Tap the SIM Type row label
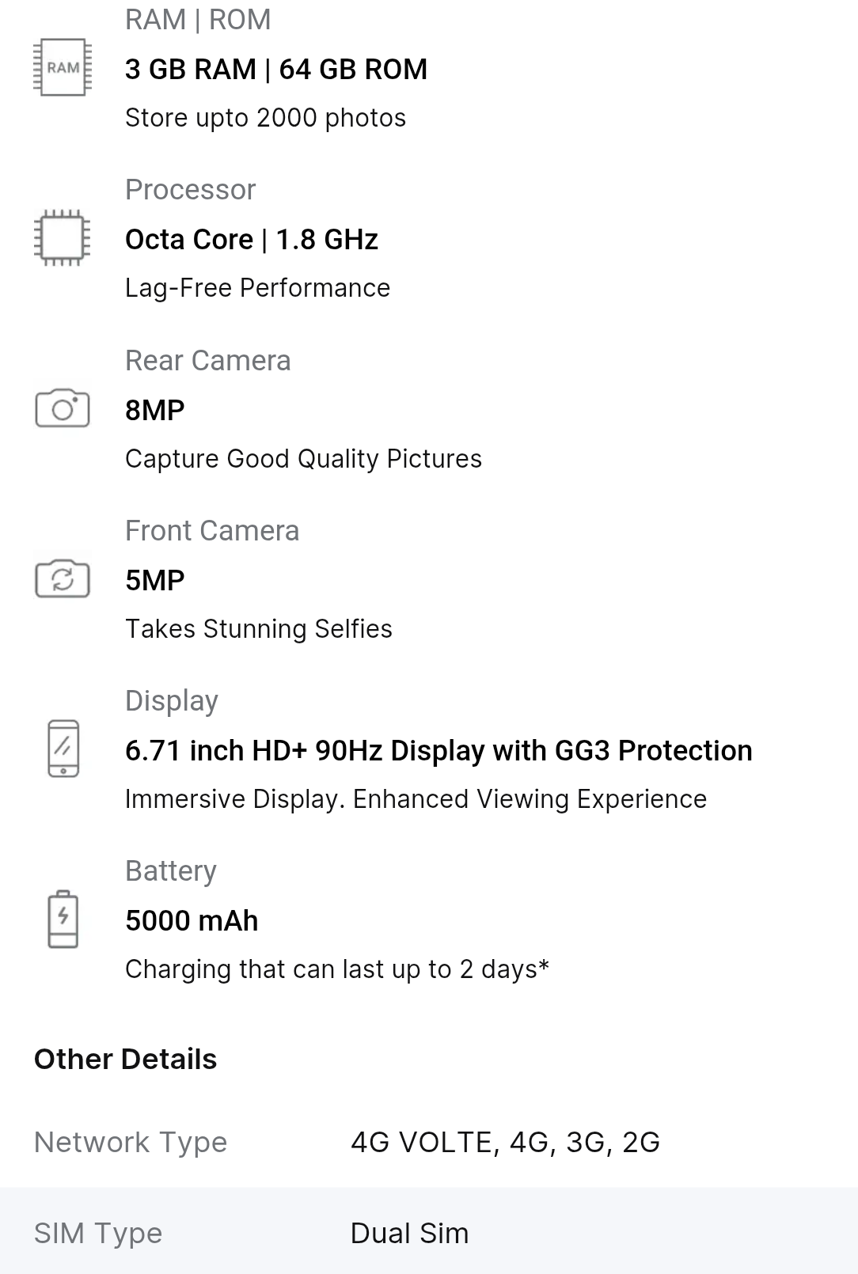This screenshot has width=858, height=1274. pyautogui.click(x=98, y=1234)
